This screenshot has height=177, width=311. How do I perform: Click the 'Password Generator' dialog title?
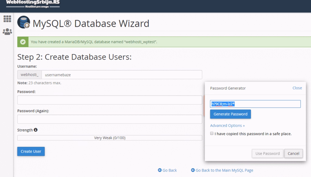tap(228, 88)
